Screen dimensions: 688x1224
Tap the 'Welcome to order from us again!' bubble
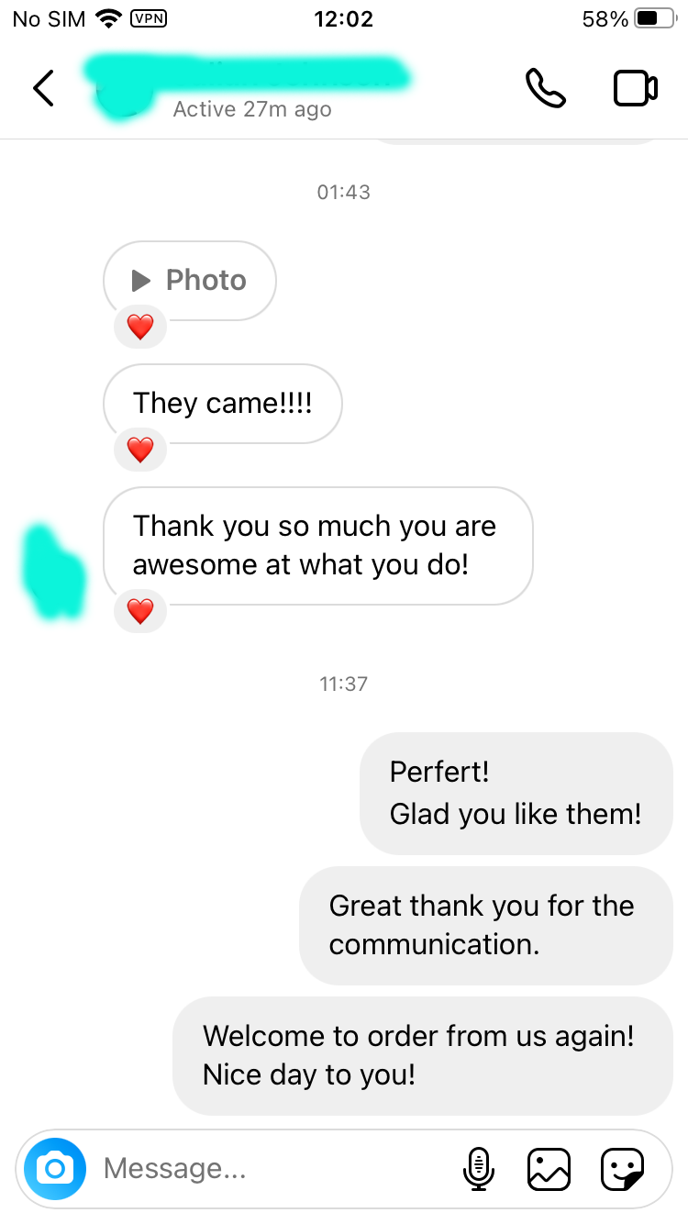[x=423, y=1056]
